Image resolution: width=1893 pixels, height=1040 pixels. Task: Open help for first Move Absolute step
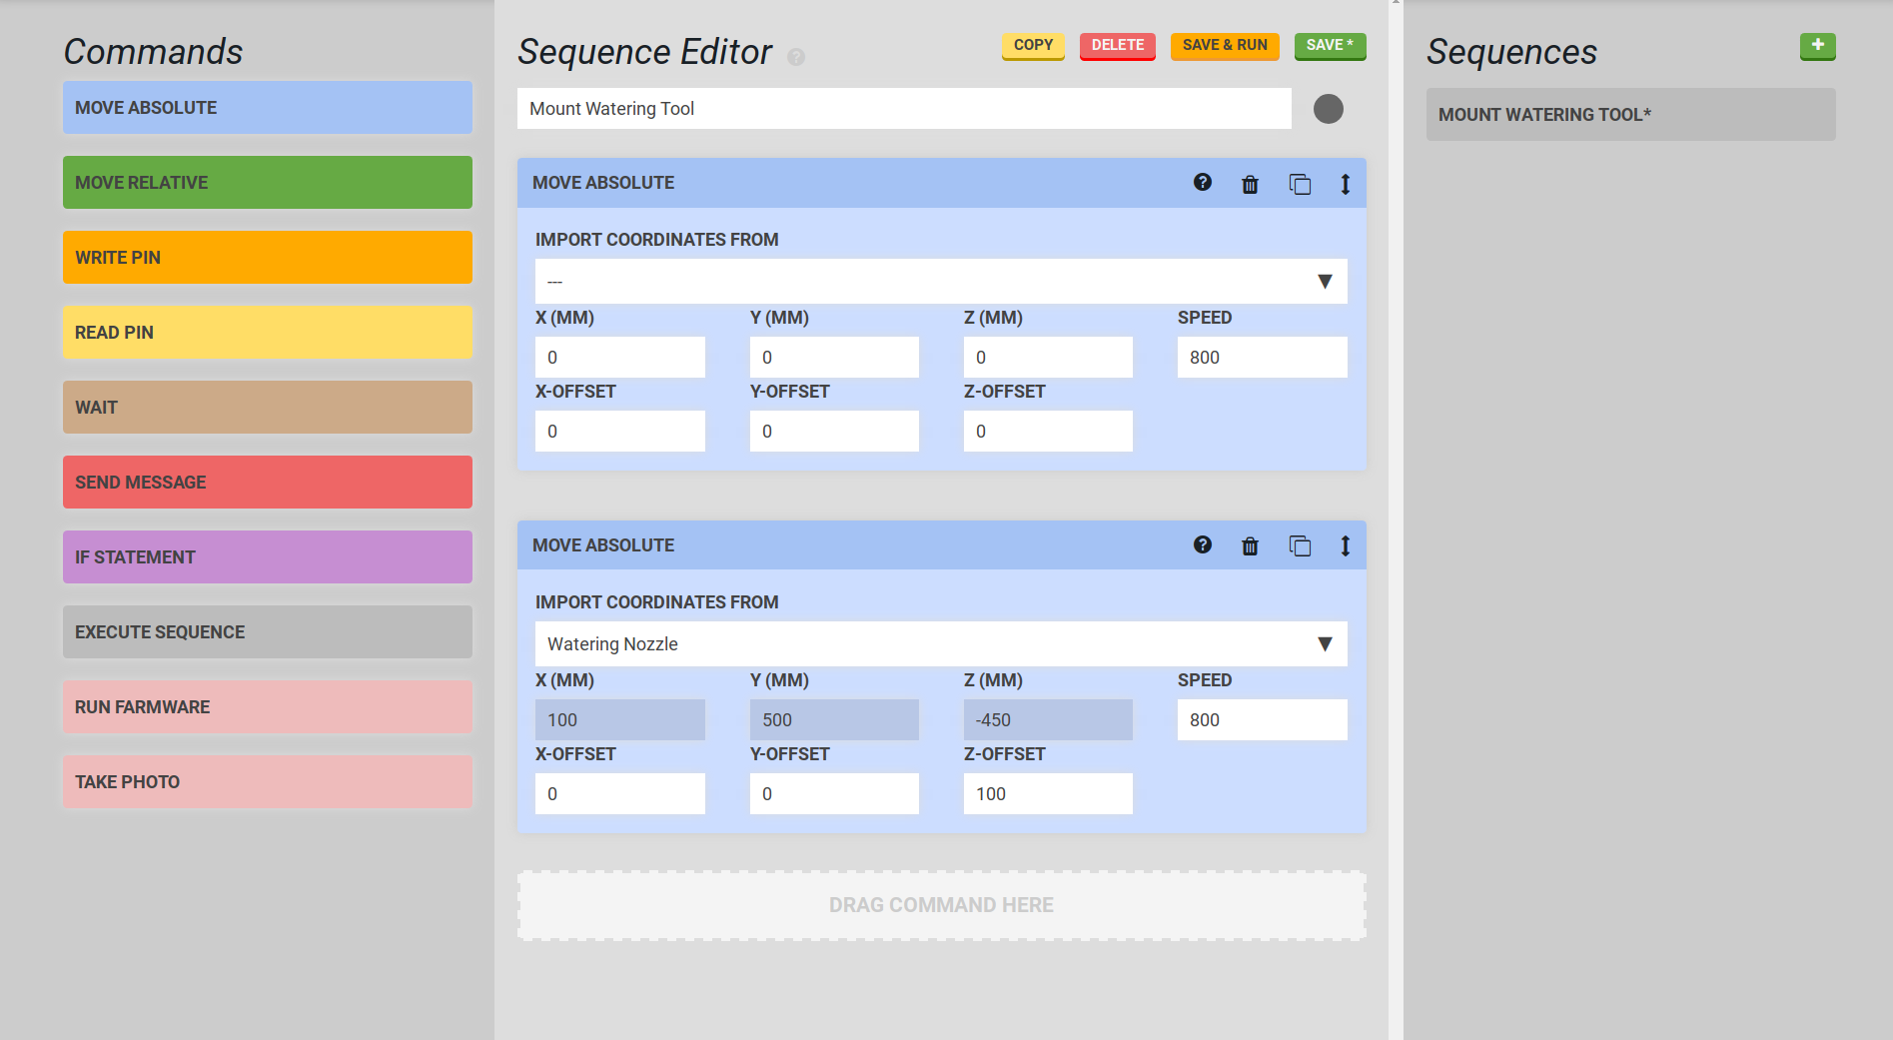[1202, 183]
